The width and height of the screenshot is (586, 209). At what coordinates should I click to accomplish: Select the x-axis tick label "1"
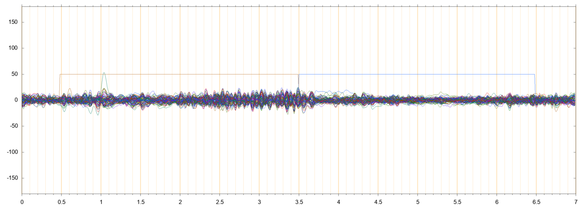pos(101,201)
